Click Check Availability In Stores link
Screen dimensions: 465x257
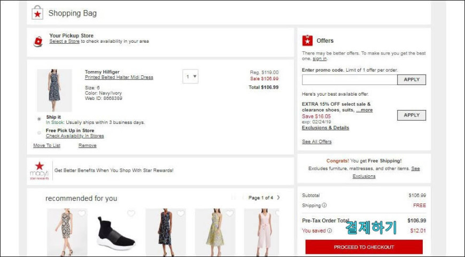(x=75, y=136)
